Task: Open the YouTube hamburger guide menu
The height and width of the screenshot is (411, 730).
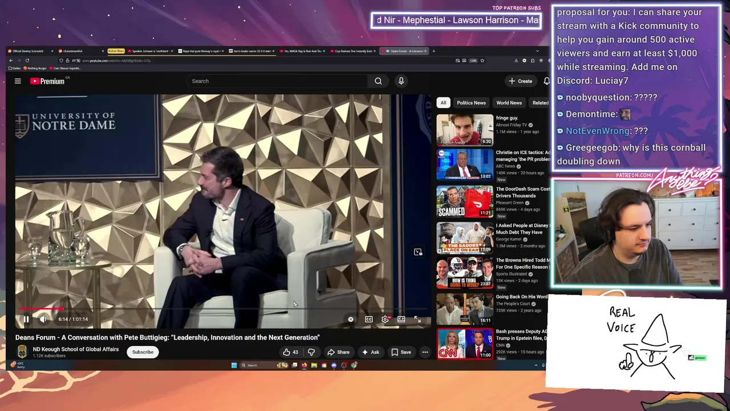Action: tap(18, 81)
